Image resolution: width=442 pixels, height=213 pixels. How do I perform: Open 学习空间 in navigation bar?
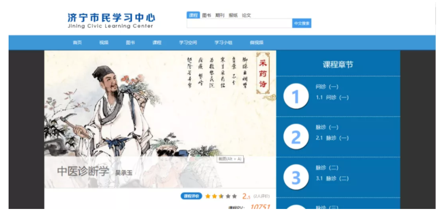188,42
